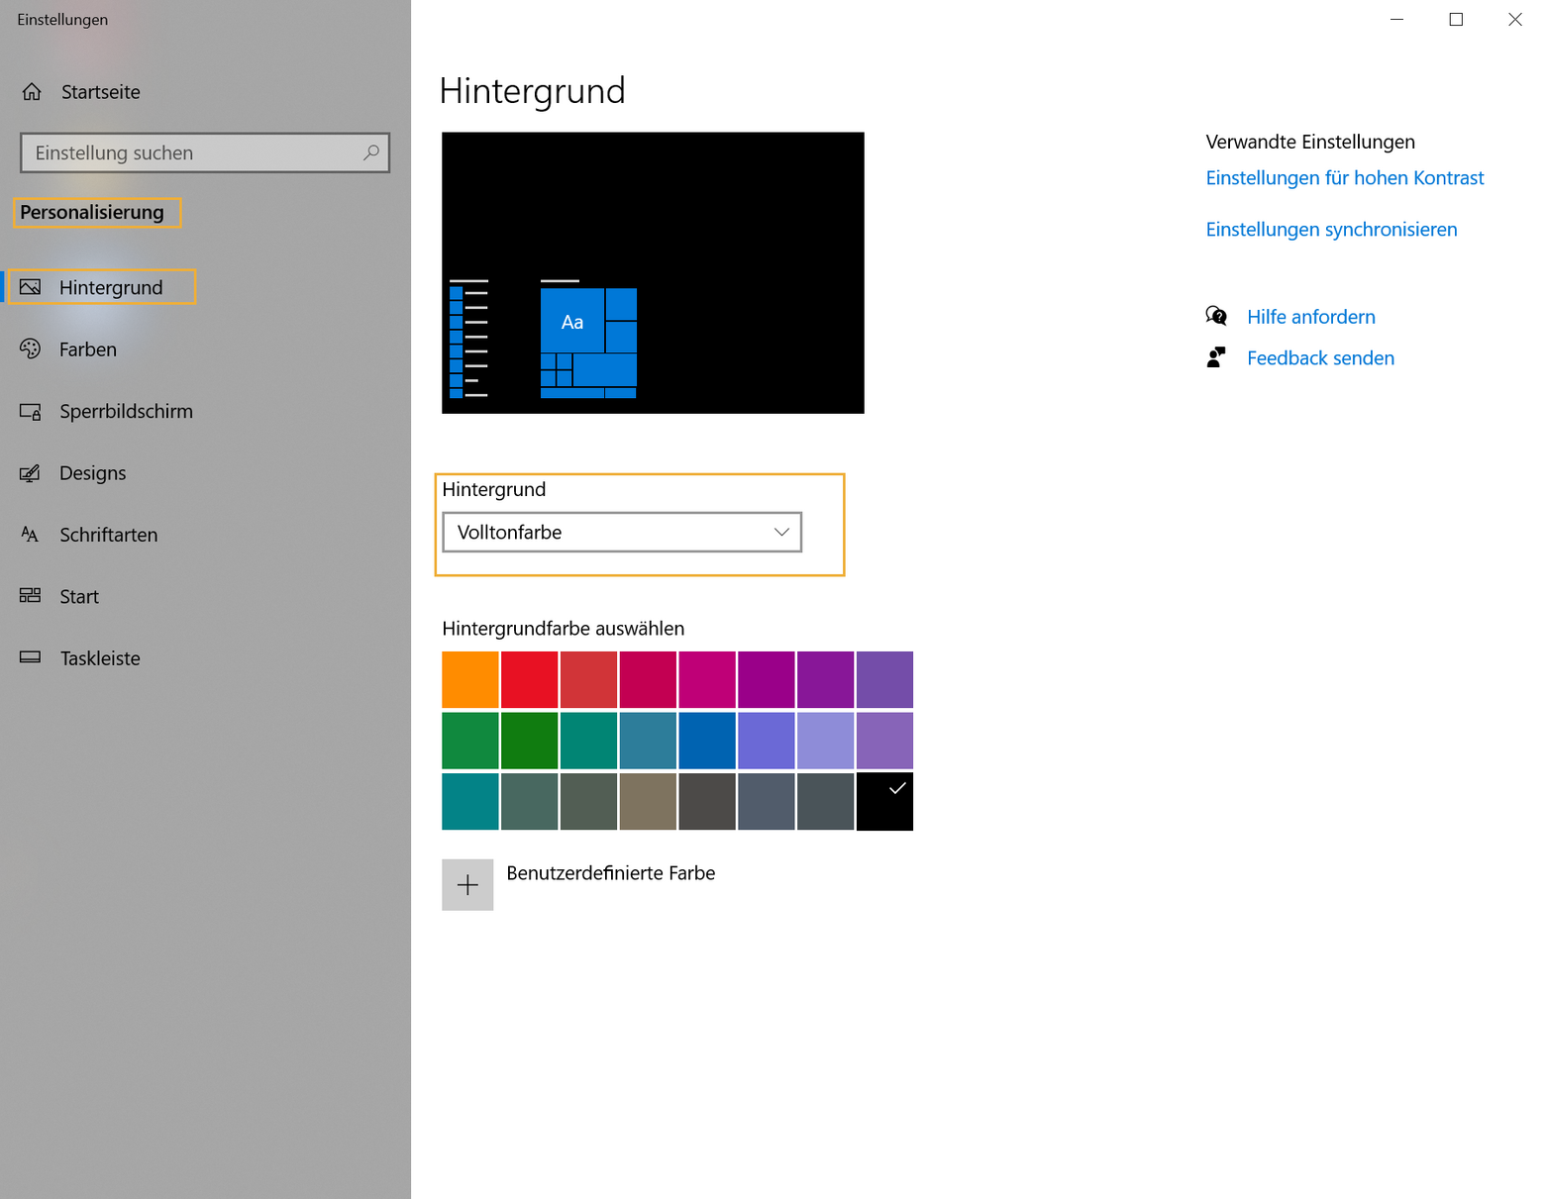Click the Feedback senden person icon
This screenshot has height=1199, width=1545.
(x=1216, y=356)
